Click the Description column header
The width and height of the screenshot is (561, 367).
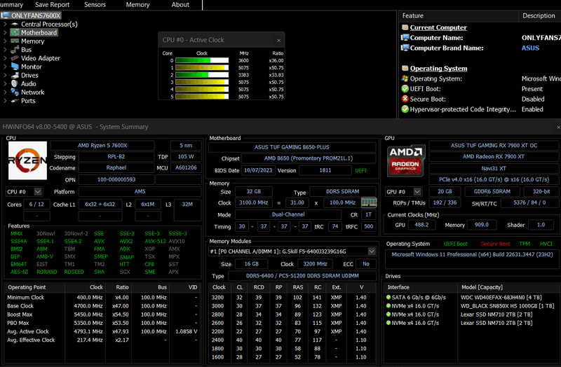click(x=539, y=15)
